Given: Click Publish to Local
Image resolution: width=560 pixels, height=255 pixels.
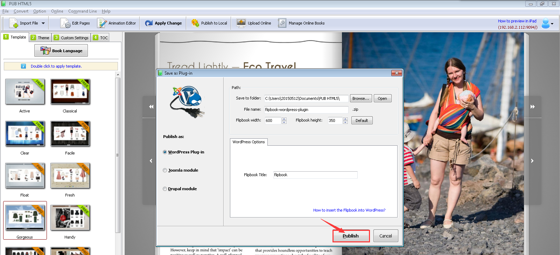Looking at the screenshot, I should pos(209,23).
